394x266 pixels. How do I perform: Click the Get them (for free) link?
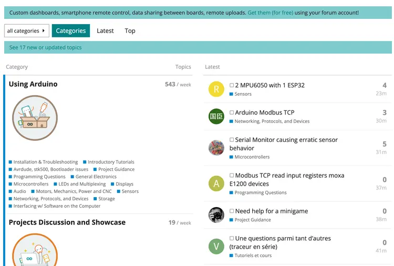(x=270, y=13)
